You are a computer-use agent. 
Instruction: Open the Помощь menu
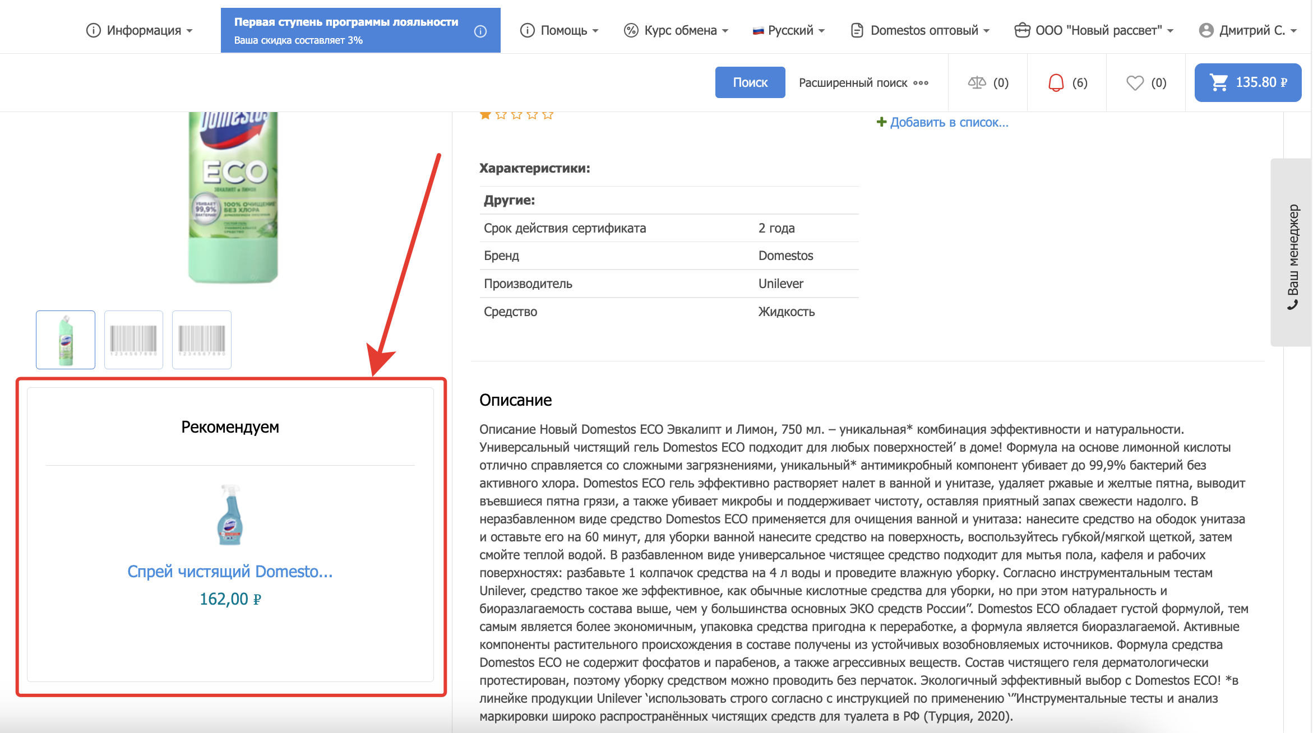click(x=560, y=30)
